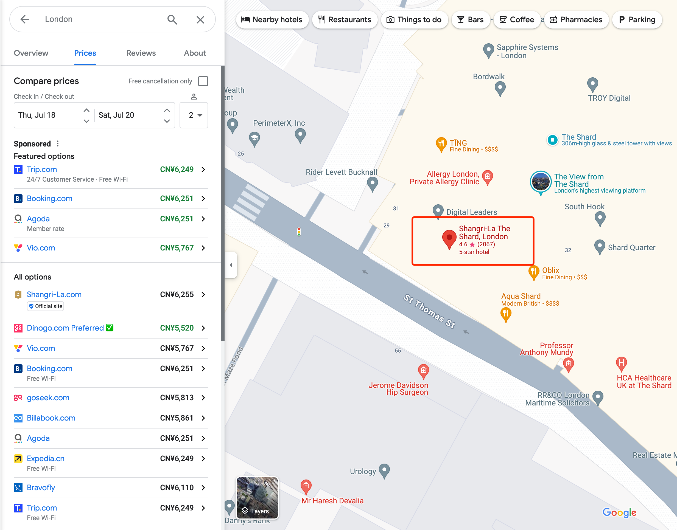Viewport: 677px width, 530px height.
Task: Click TĪNG restaurant pin on map
Action: click(x=441, y=145)
